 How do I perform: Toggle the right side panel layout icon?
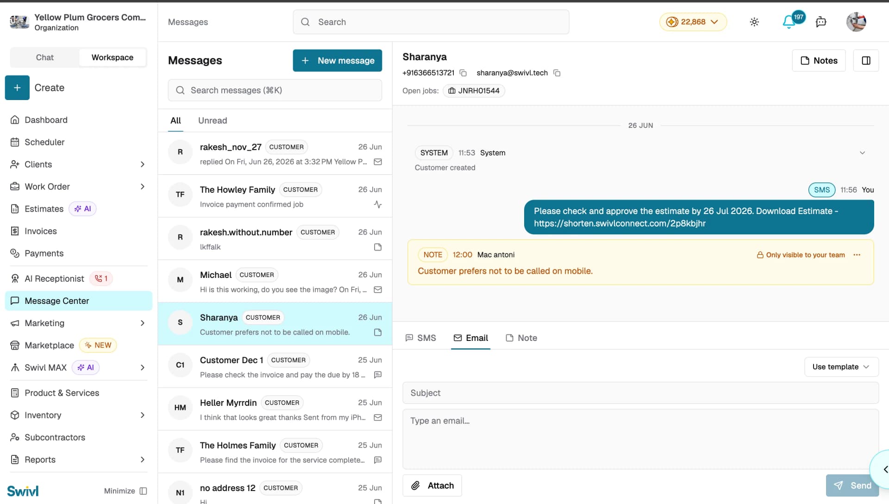(x=866, y=61)
